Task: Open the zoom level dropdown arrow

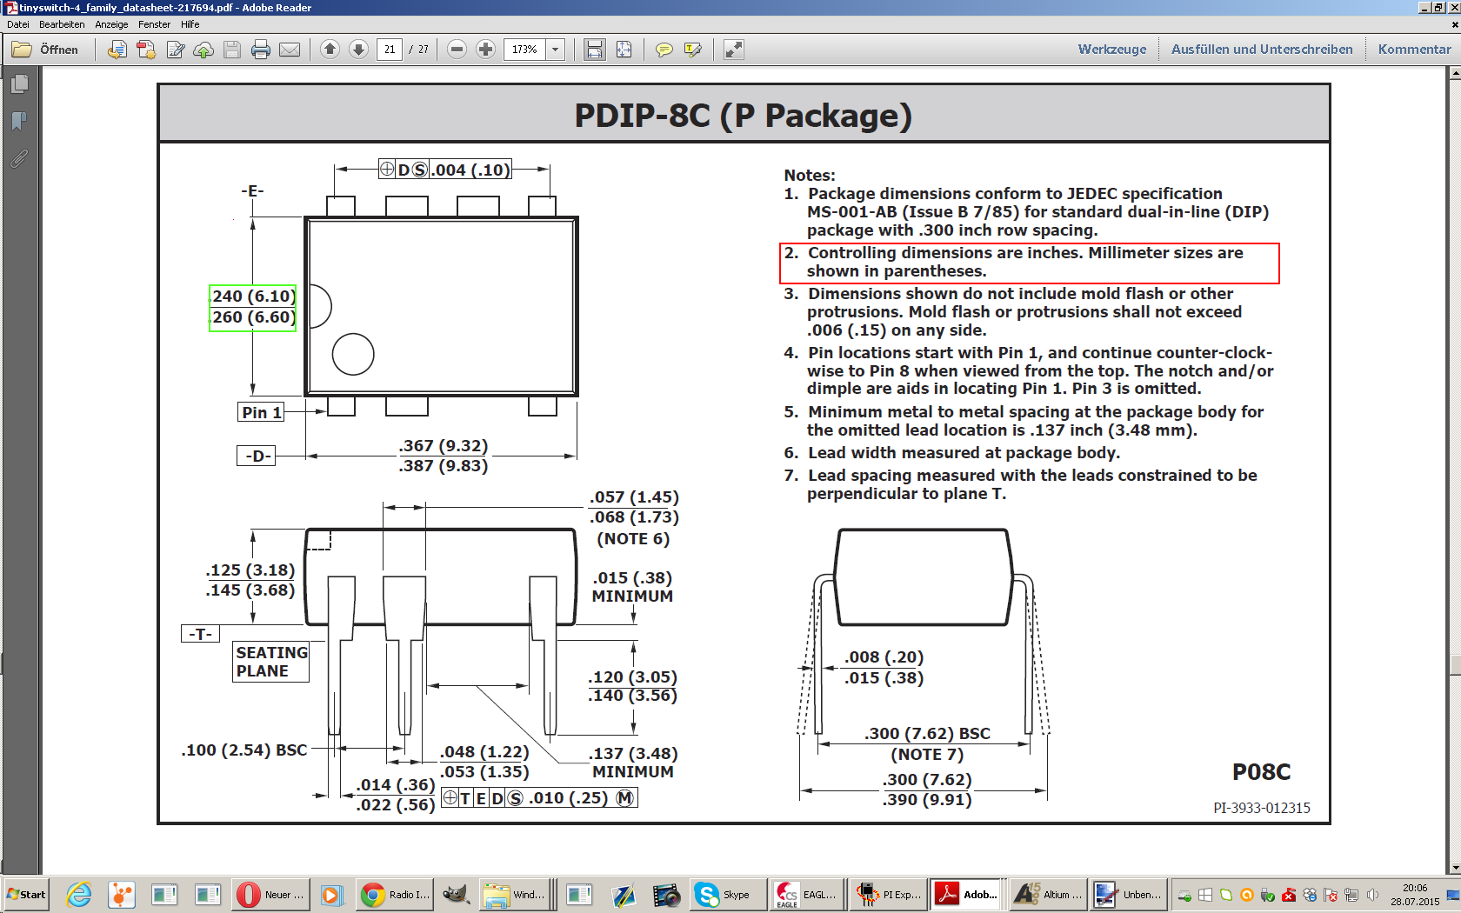Action: click(556, 50)
